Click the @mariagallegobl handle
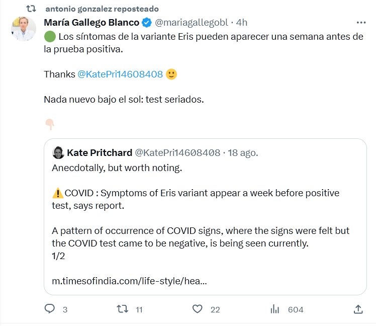The image size is (376, 326). click(x=191, y=23)
